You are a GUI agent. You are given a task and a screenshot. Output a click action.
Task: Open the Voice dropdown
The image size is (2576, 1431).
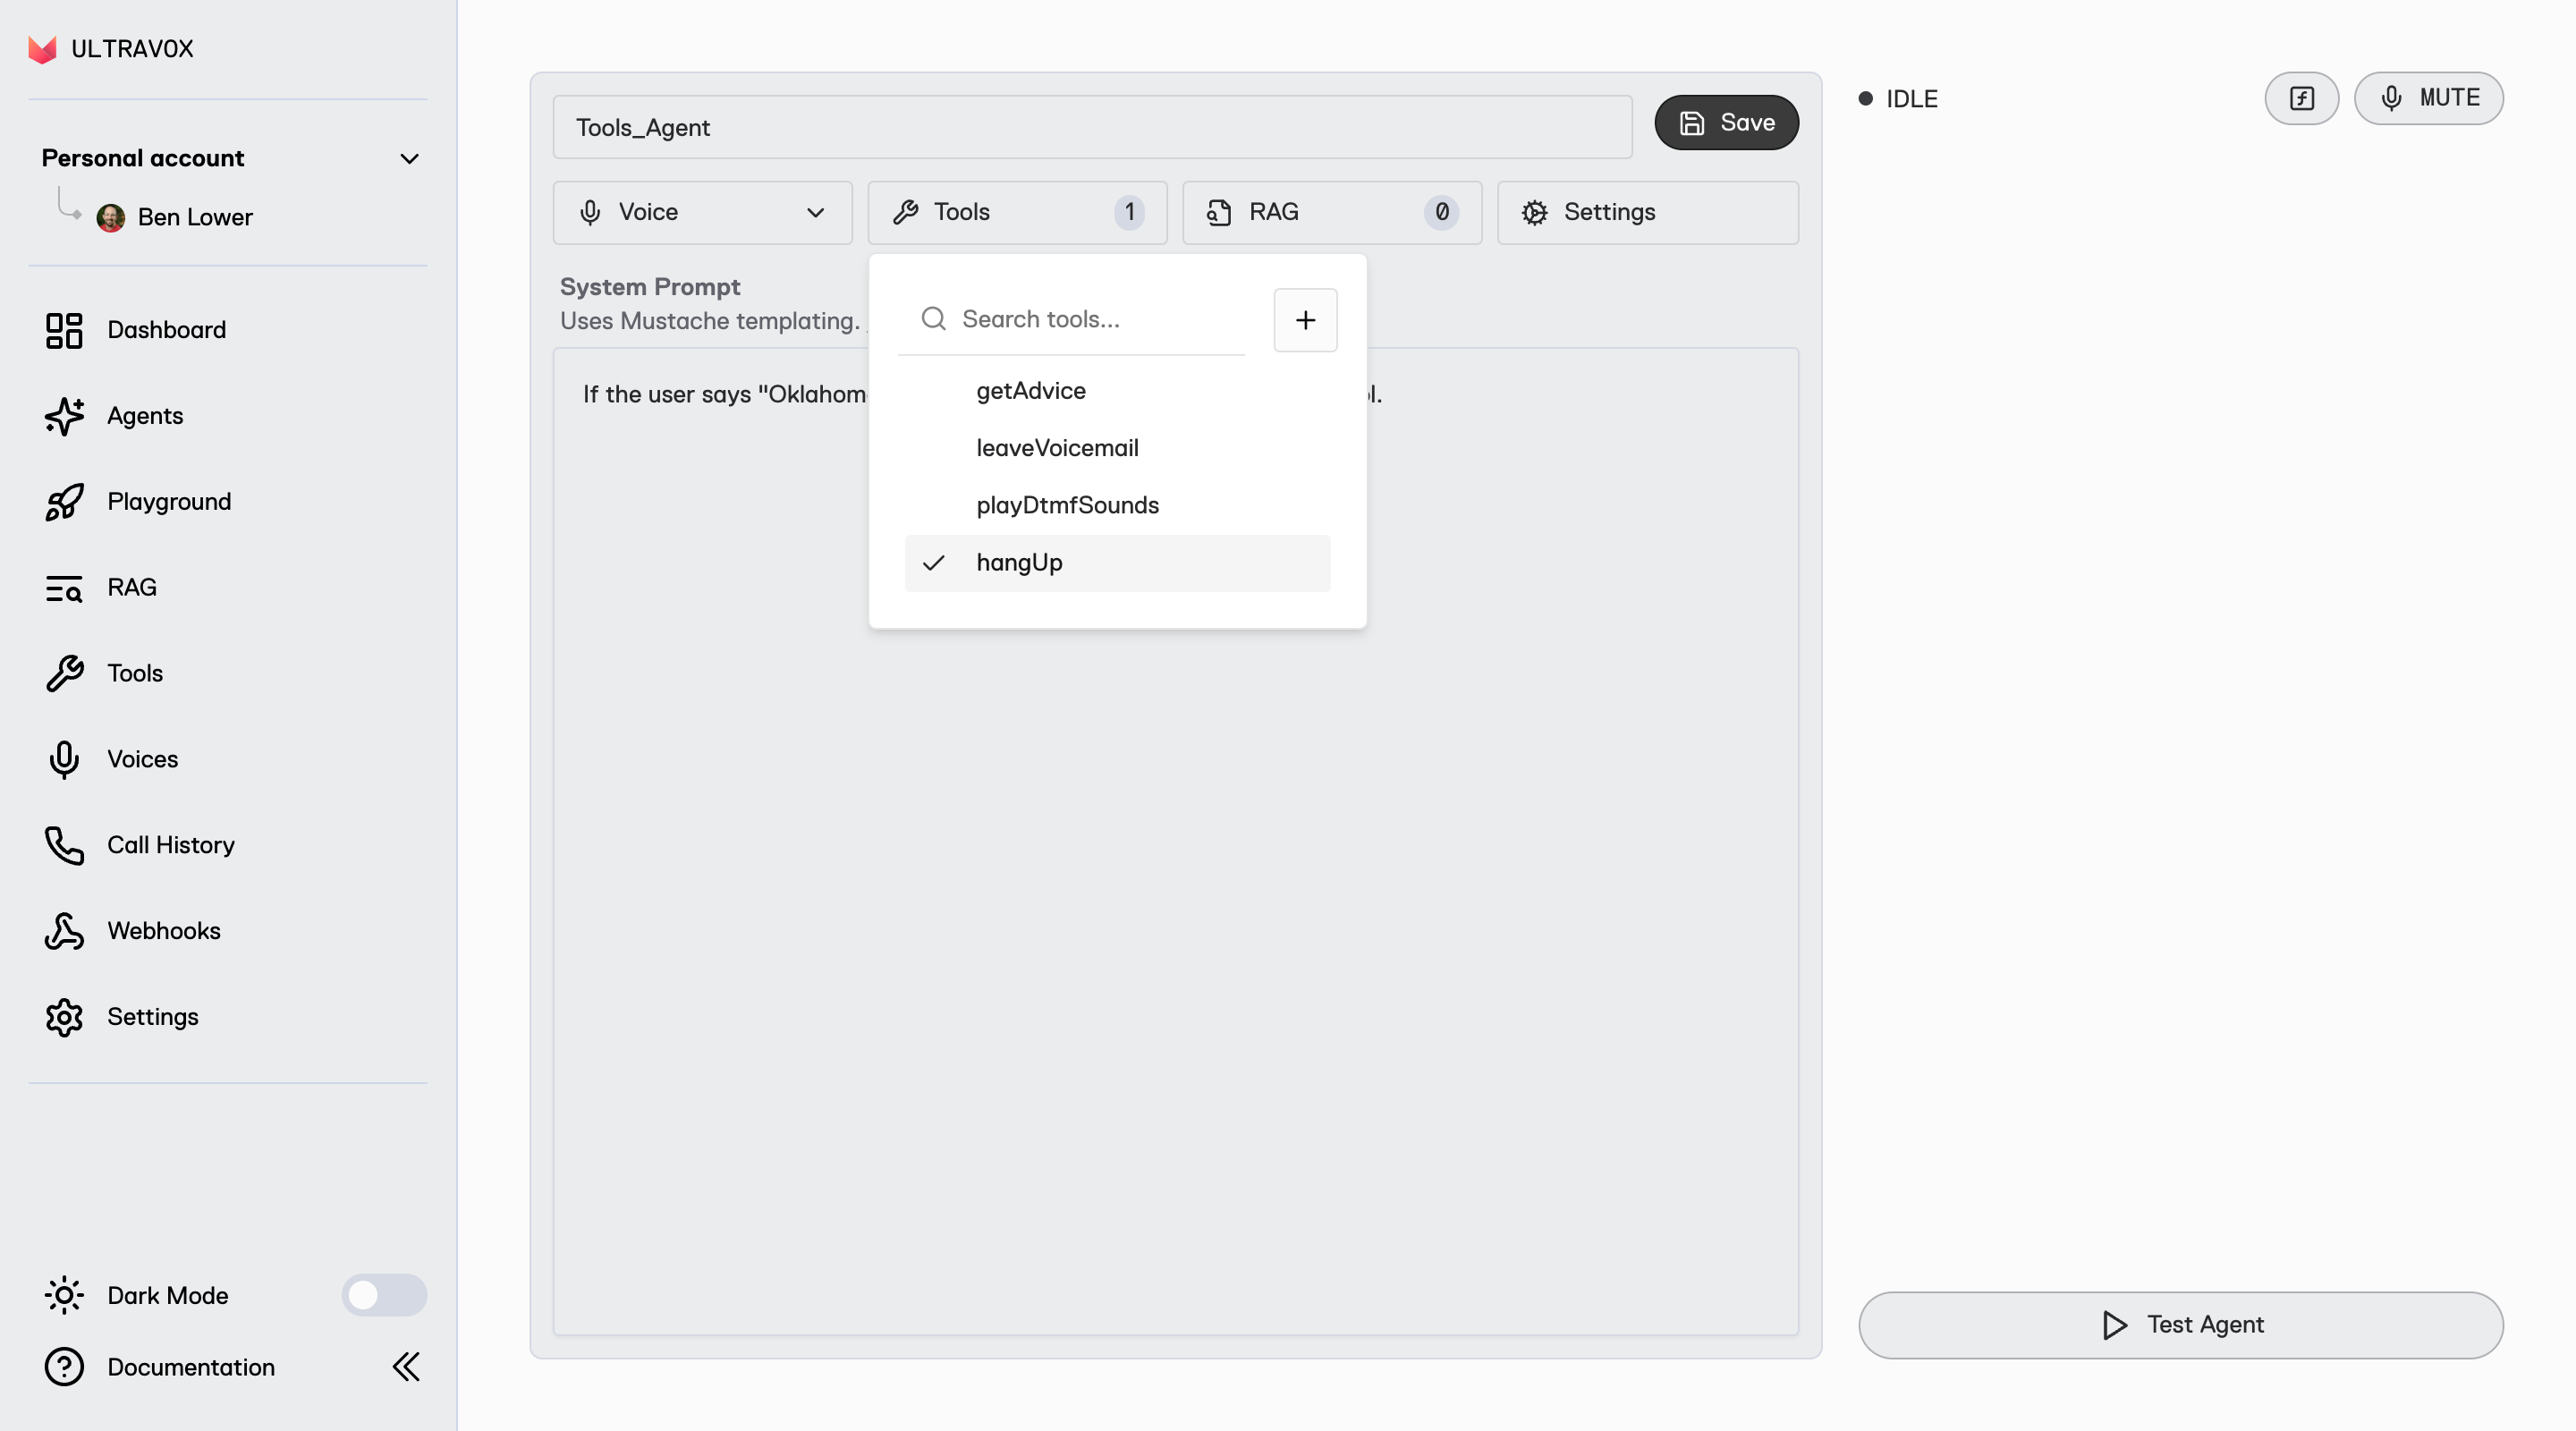point(702,212)
